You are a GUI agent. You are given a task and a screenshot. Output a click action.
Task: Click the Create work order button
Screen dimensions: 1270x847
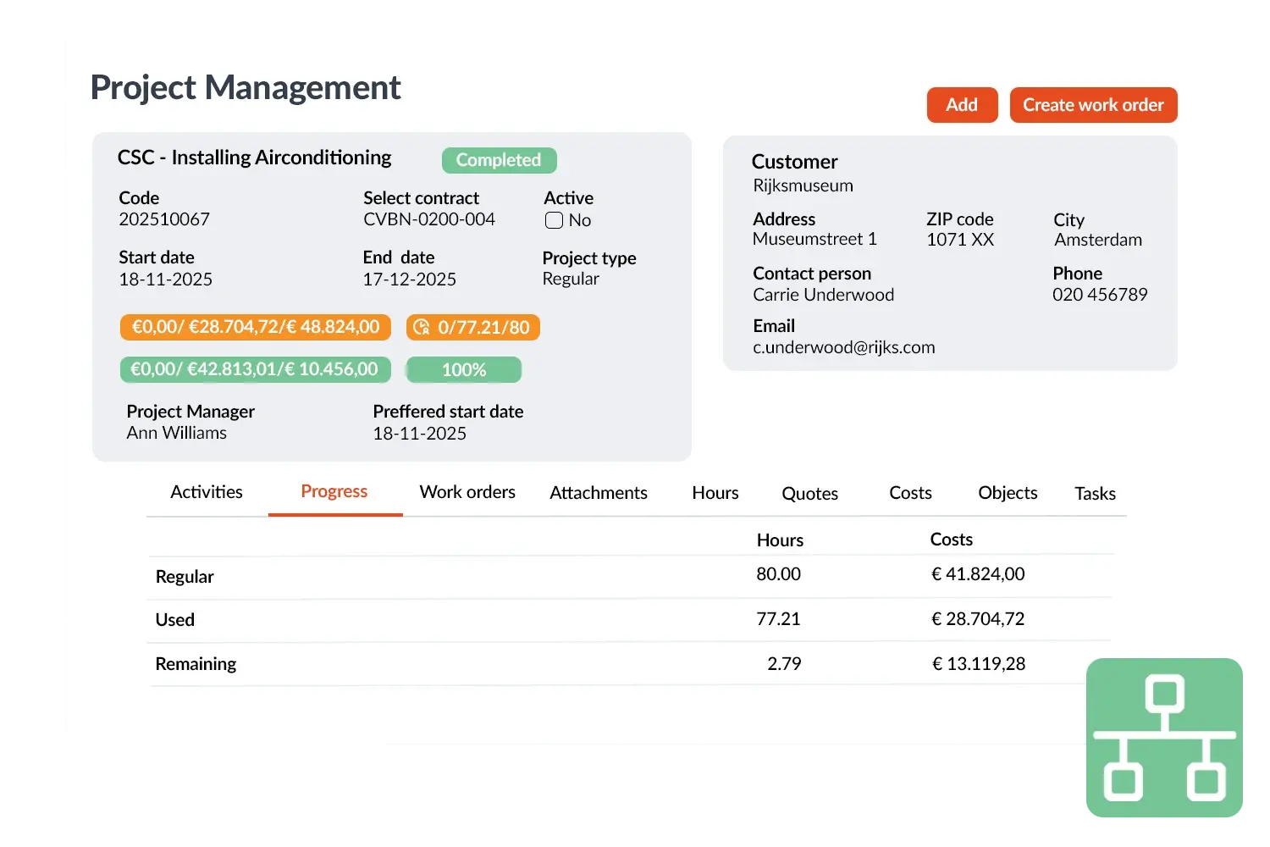click(x=1093, y=105)
